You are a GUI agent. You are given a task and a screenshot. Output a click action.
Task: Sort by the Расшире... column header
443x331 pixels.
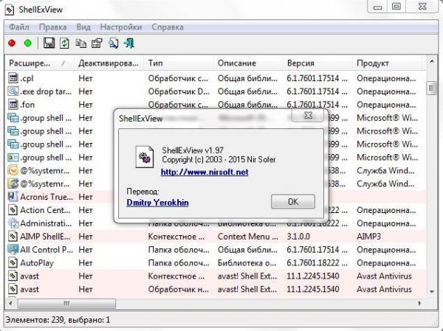click(39, 63)
